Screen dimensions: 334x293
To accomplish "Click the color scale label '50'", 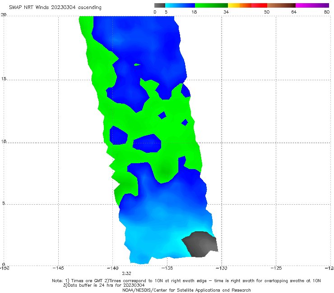I will (267, 12).
